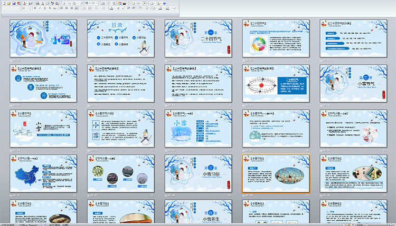
Task: Expand the font color arrow
Action: 115,8
